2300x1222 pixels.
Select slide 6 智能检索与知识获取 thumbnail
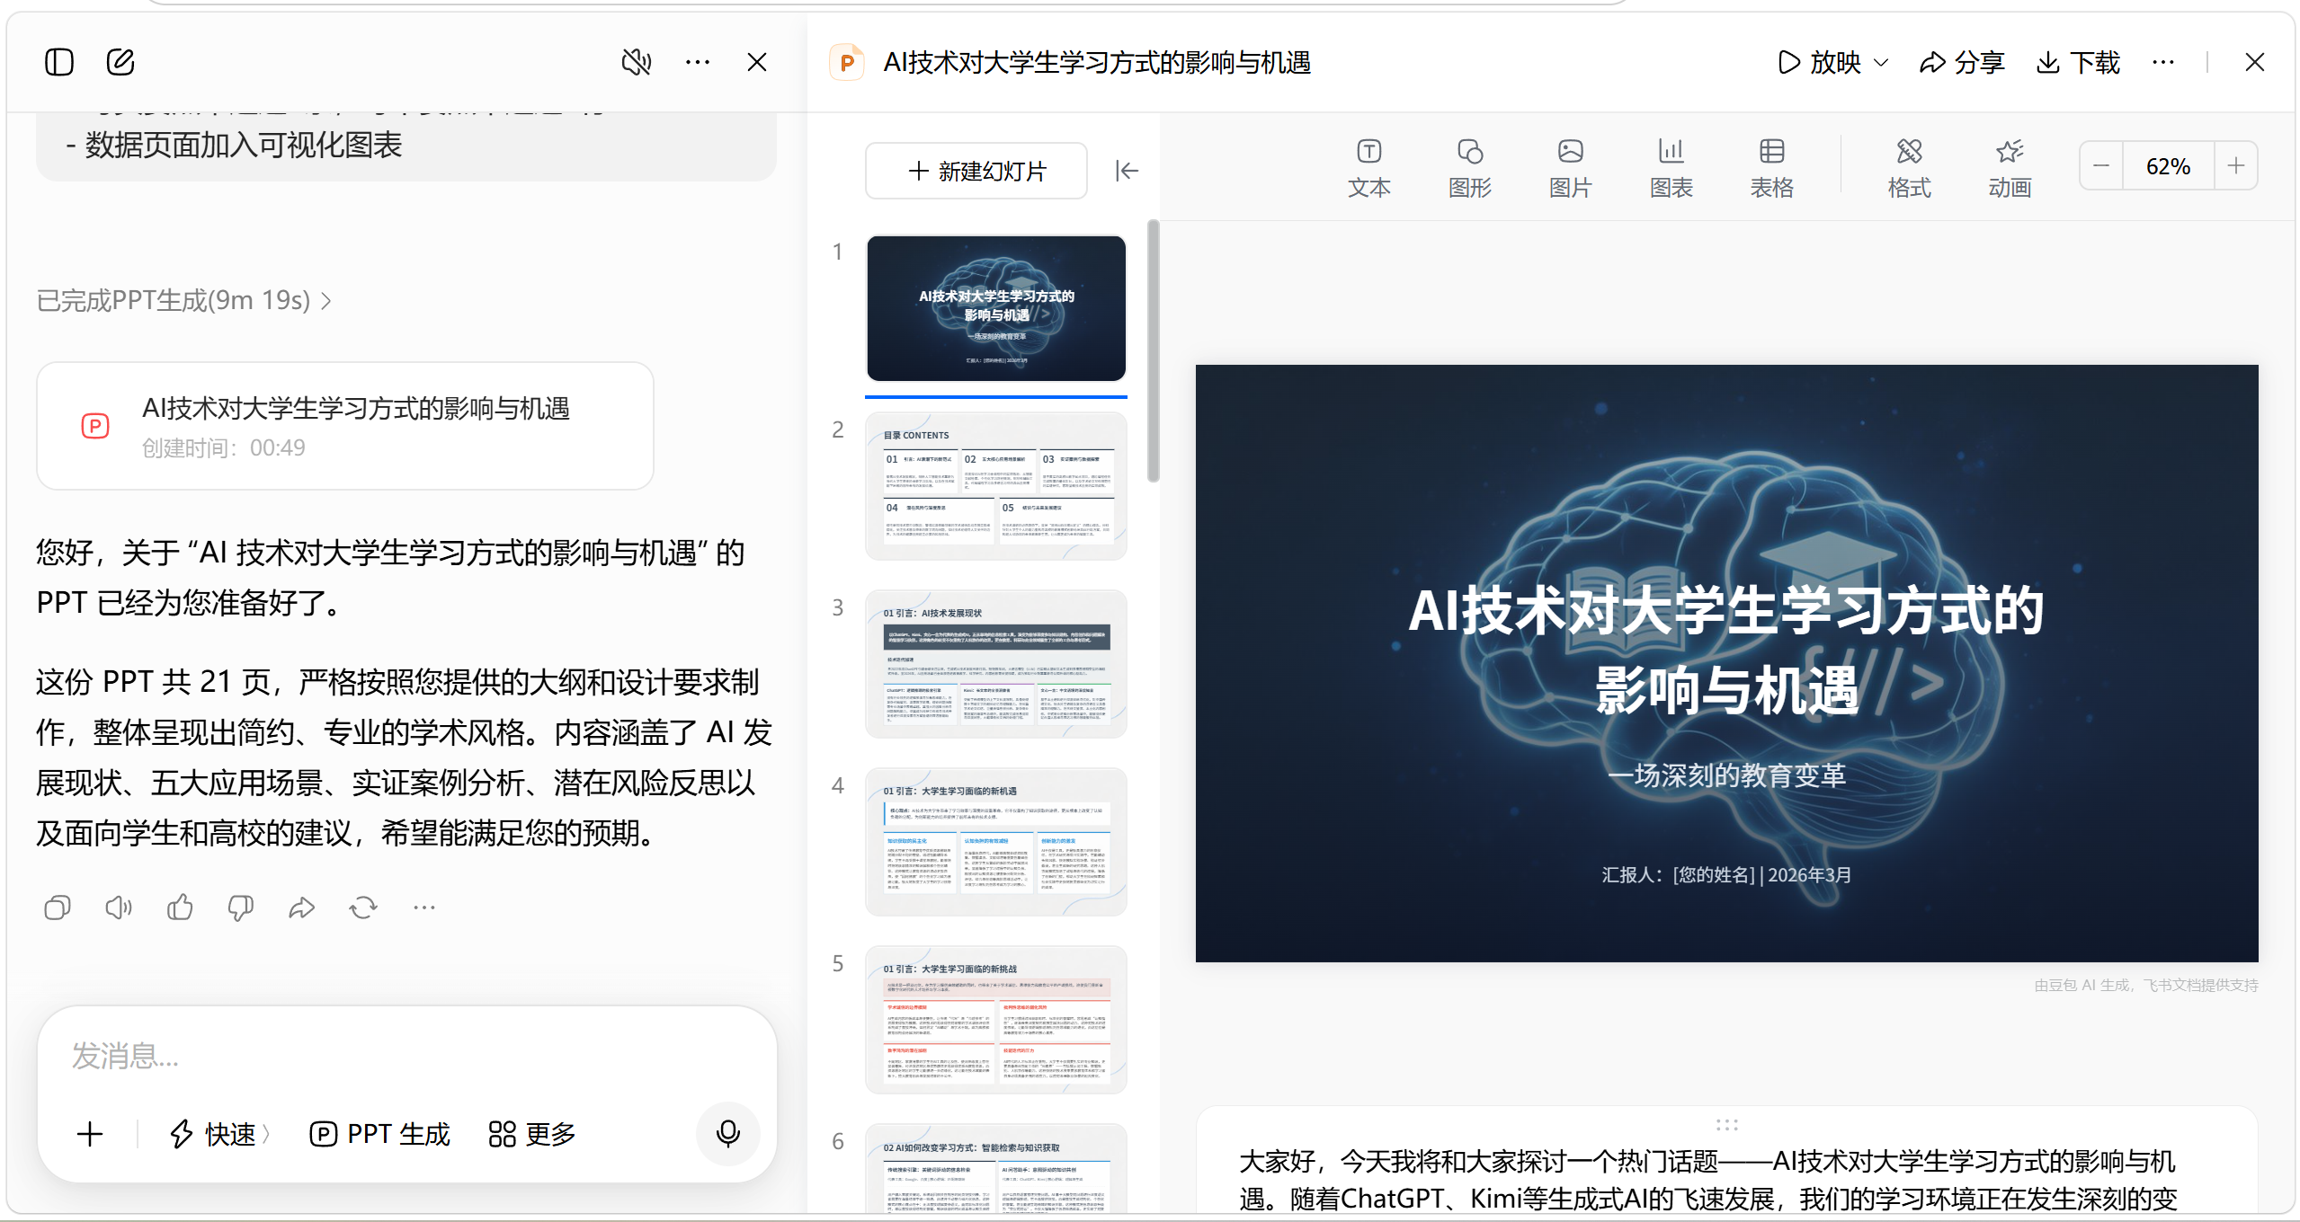pyautogui.click(x=996, y=1169)
